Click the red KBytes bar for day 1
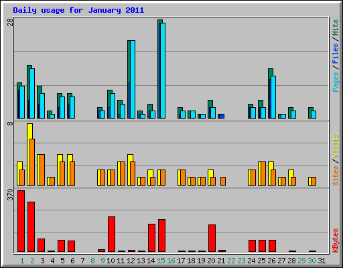The height and width of the screenshot is (268, 343). [x=21, y=221]
